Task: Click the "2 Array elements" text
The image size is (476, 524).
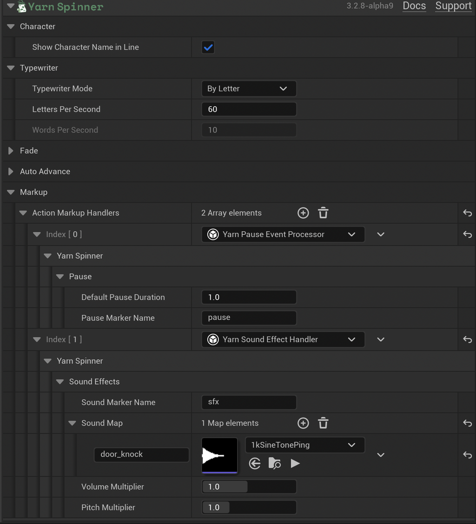Action: pos(231,213)
